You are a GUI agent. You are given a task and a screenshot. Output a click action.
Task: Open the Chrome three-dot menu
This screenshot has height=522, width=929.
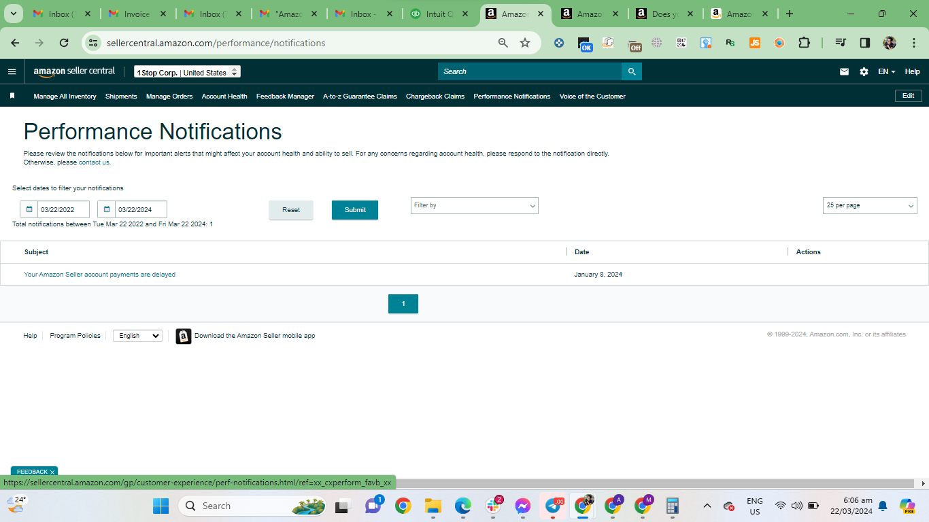pyautogui.click(x=913, y=43)
